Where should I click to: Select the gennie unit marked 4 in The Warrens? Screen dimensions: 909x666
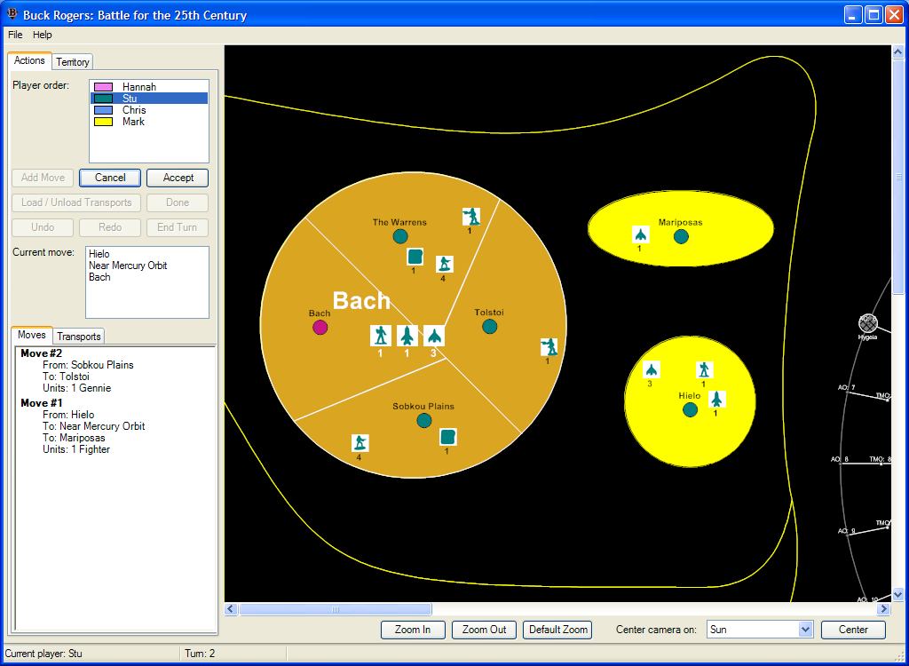coord(445,264)
